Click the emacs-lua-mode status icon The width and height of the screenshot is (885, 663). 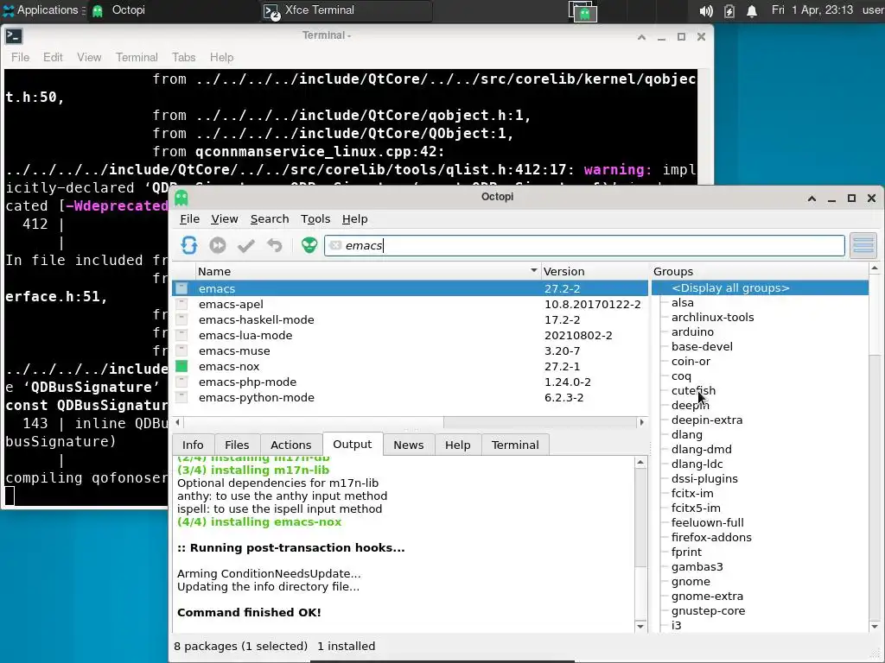pyautogui.click(x=181, y=335)
